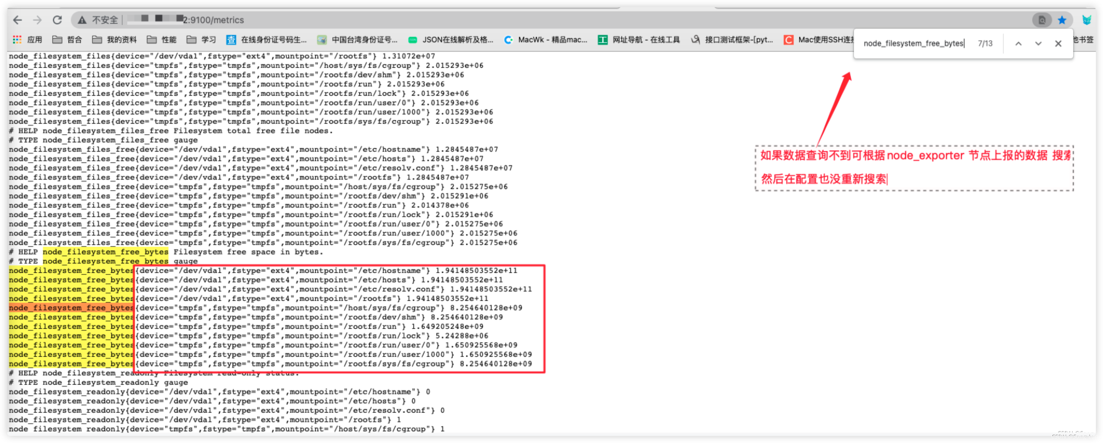Viewport: 1103px width, 443px height.
Task: Open the 应用 apps grid shortcut
Action: point(27,40)
